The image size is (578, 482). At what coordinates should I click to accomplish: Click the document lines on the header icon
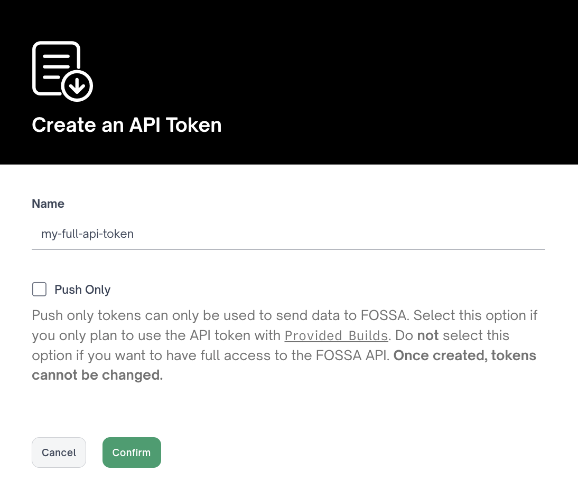coord(55,66)
